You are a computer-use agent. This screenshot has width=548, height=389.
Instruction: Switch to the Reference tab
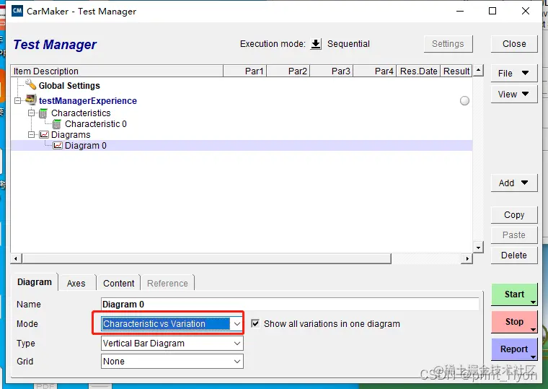(167, 284)
